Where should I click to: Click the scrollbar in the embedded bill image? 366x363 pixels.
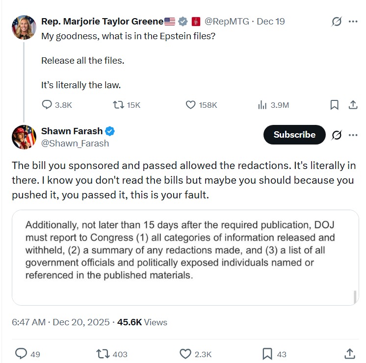[355, 297]
